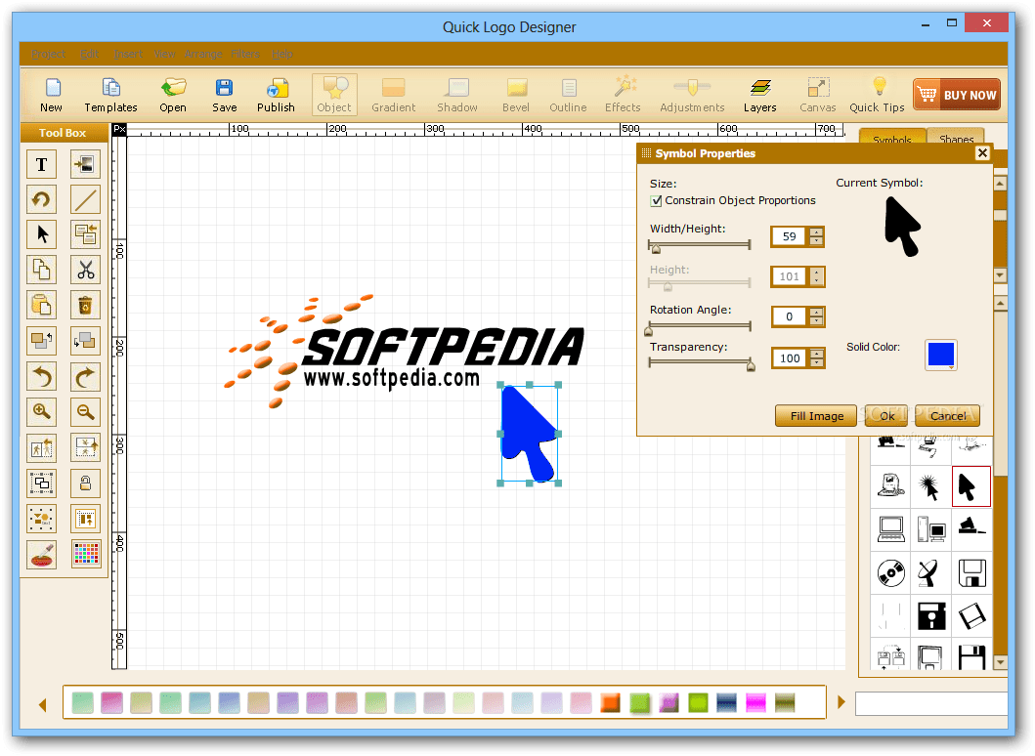Increase Rotation Angle with up arrow
Viewport: 1035px width, 756px height.
[x=816, y=312]
